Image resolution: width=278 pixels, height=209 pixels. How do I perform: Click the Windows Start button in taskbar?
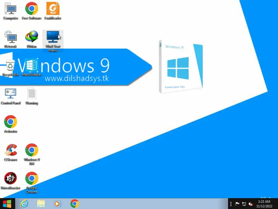[x=7, y=204]
